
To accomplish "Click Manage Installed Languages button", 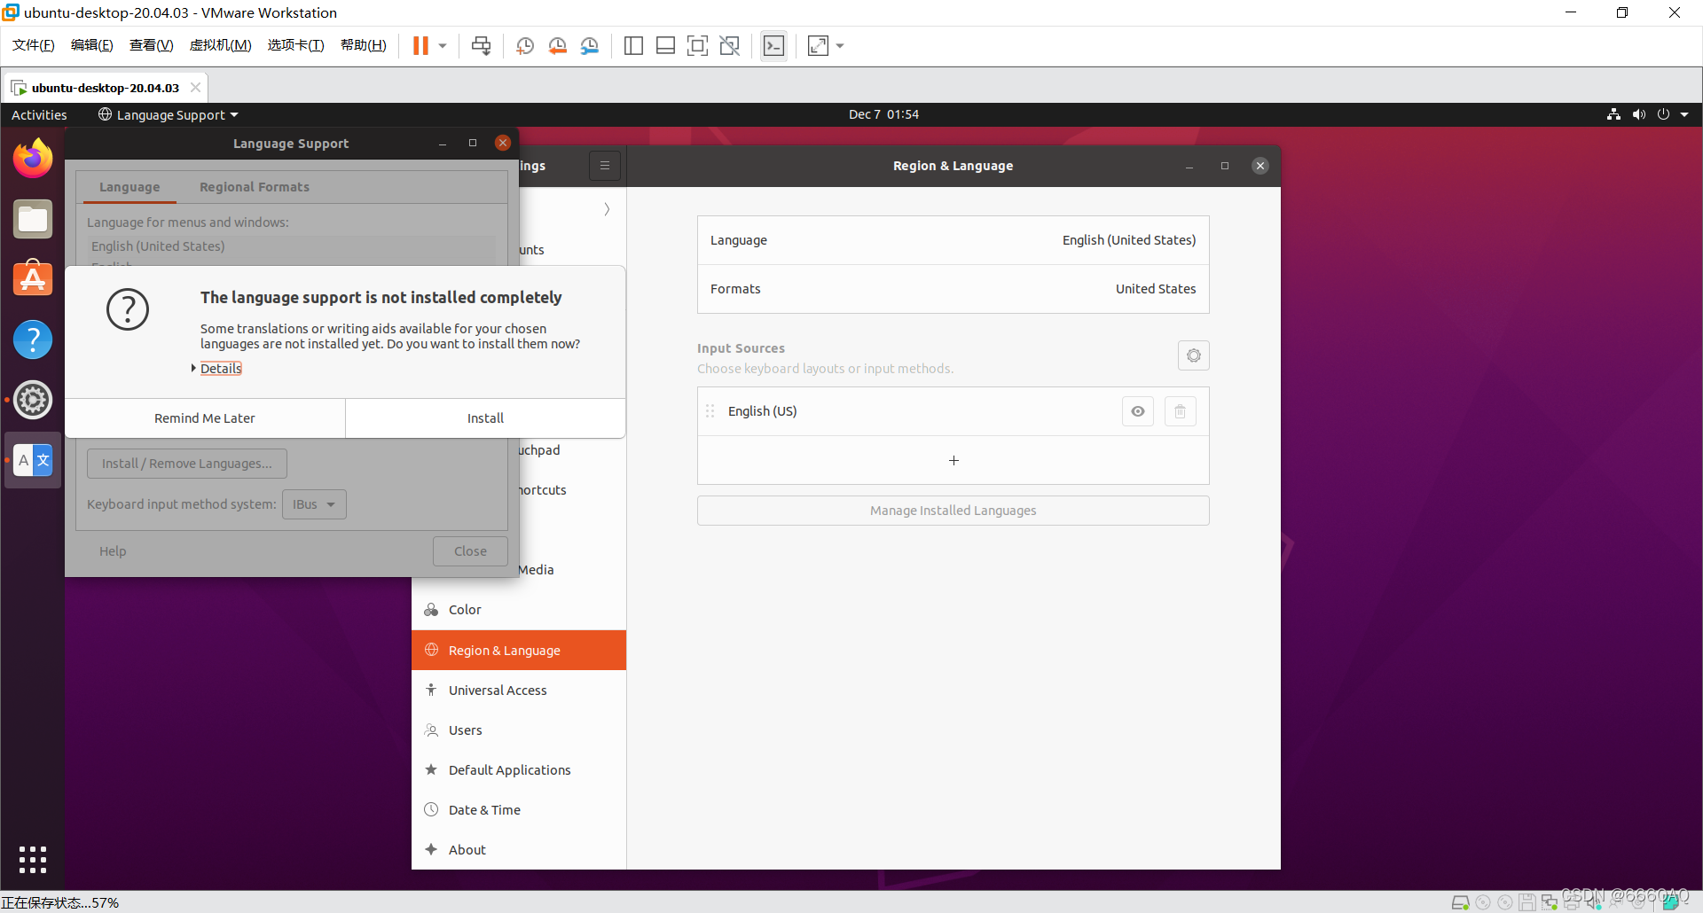I will pos(953,511).
